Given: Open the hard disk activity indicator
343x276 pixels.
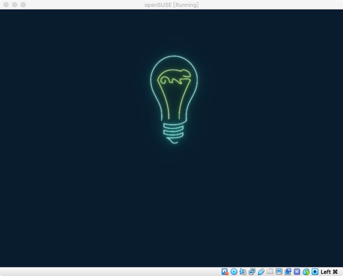Looking at the screenshot, I should [225, 272].
